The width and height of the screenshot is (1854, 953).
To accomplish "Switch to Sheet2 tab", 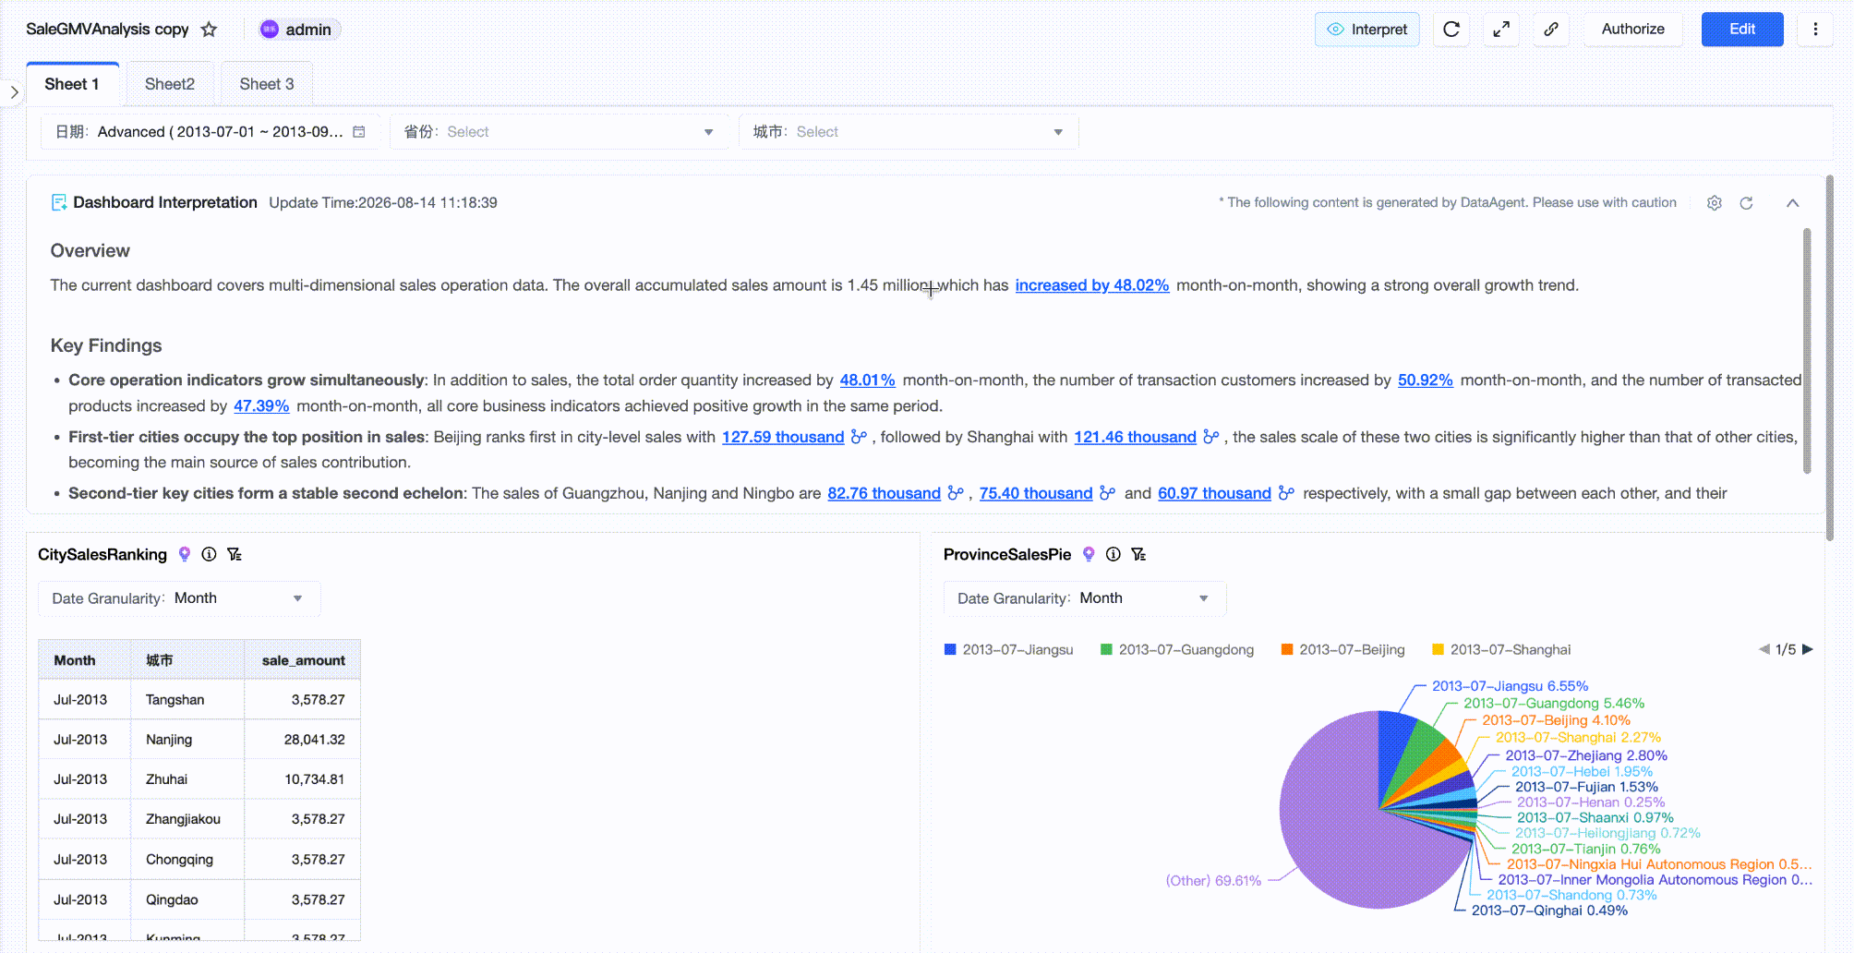I will (170, 84).
